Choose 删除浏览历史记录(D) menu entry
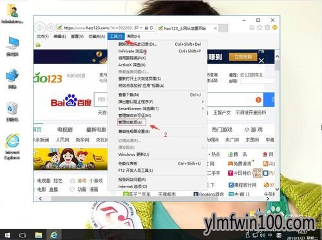322x240 pixels. click(157, 44)
